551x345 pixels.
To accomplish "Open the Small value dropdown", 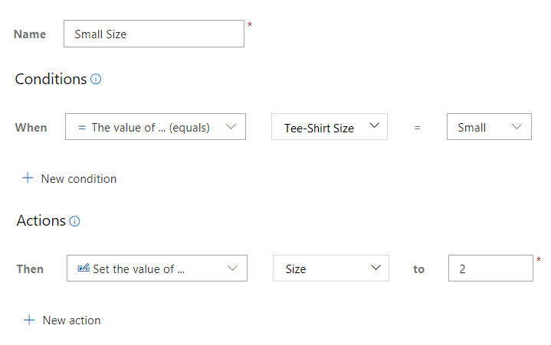I will click(x=489, y=126).
